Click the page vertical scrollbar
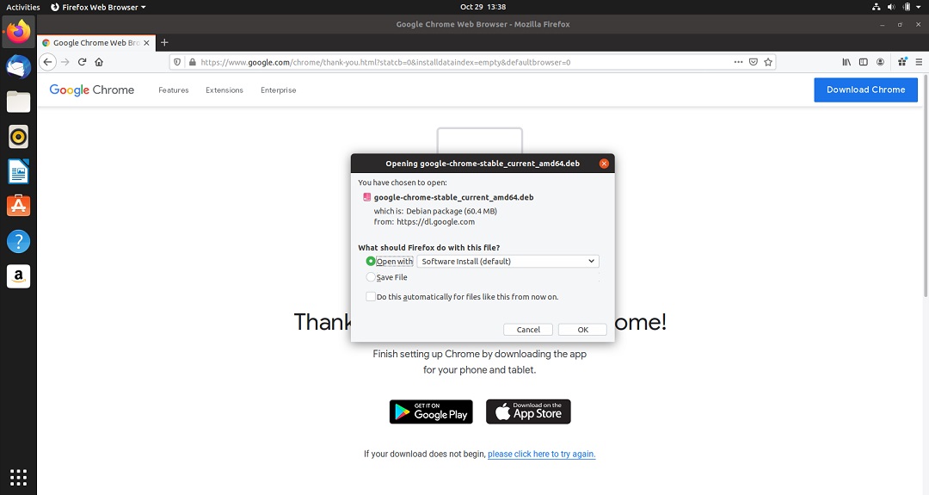The height and width of the screenshot is (495, 929). (x=926, y=186)
